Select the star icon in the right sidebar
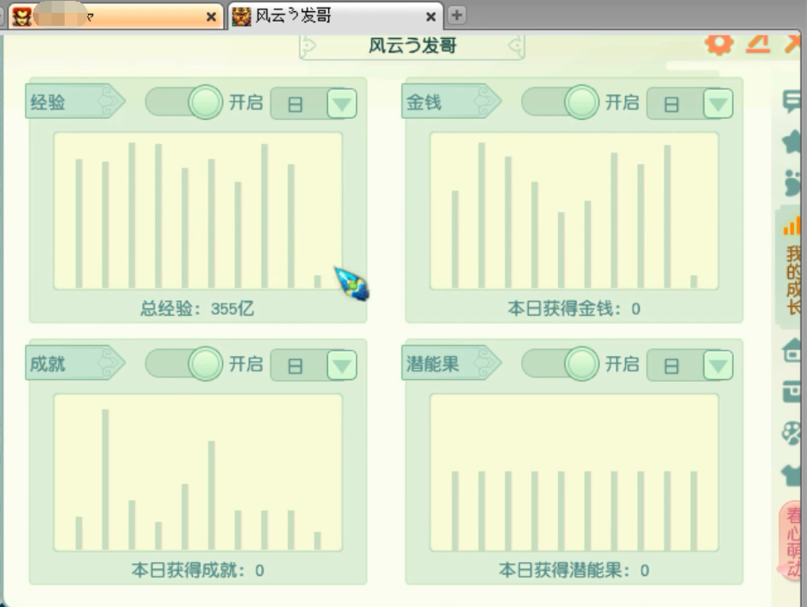This screenshot has width=807, height=607. click(x=792, y=141)
